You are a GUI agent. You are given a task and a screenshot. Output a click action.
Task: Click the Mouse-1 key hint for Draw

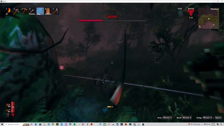pyautogui.click(x=167, y=118)
